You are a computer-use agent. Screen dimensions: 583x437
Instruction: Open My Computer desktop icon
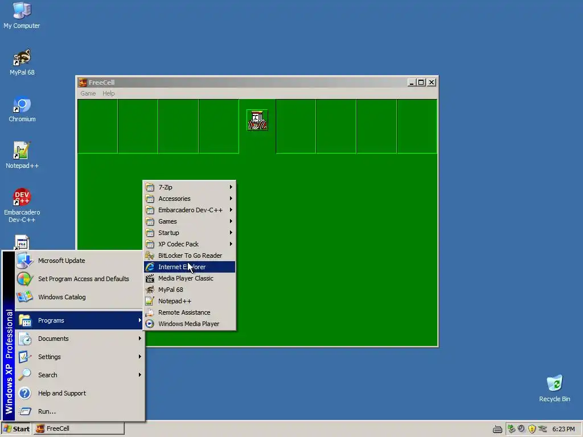coord(22,15)
